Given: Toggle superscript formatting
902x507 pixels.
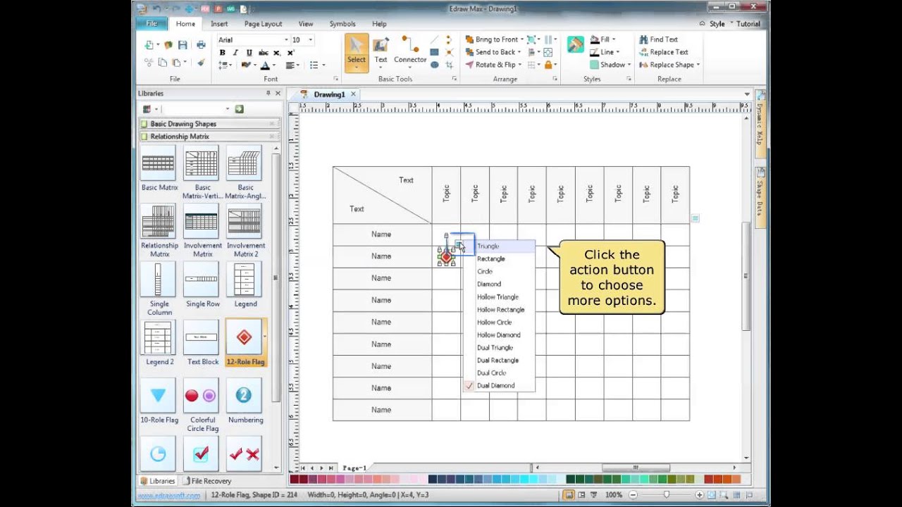Looking at the screenshot, I should 290,53.
